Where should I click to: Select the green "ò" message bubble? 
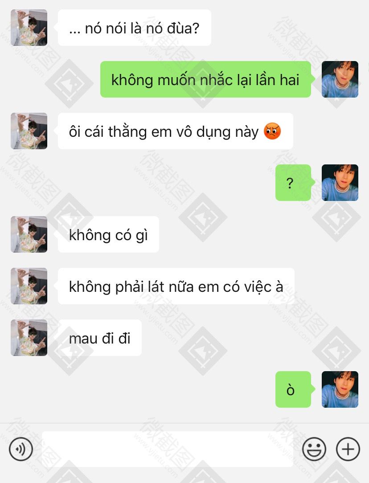click(293, 389)
